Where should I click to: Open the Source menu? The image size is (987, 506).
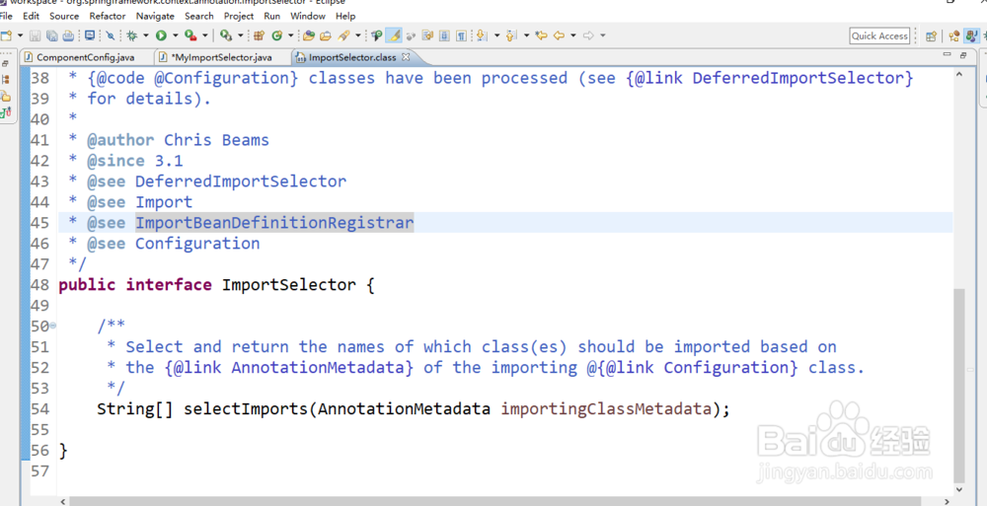coord(64,16)
